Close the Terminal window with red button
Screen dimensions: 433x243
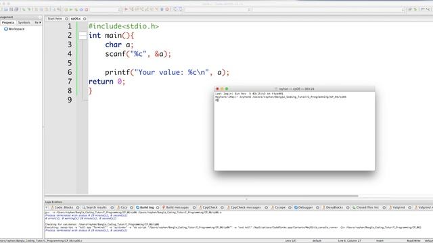tap(217, 88)
